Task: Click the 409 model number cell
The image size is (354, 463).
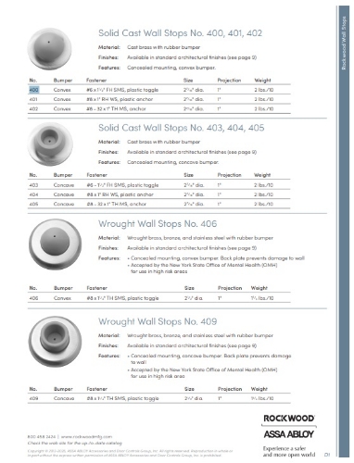Action: pos(33,398)
